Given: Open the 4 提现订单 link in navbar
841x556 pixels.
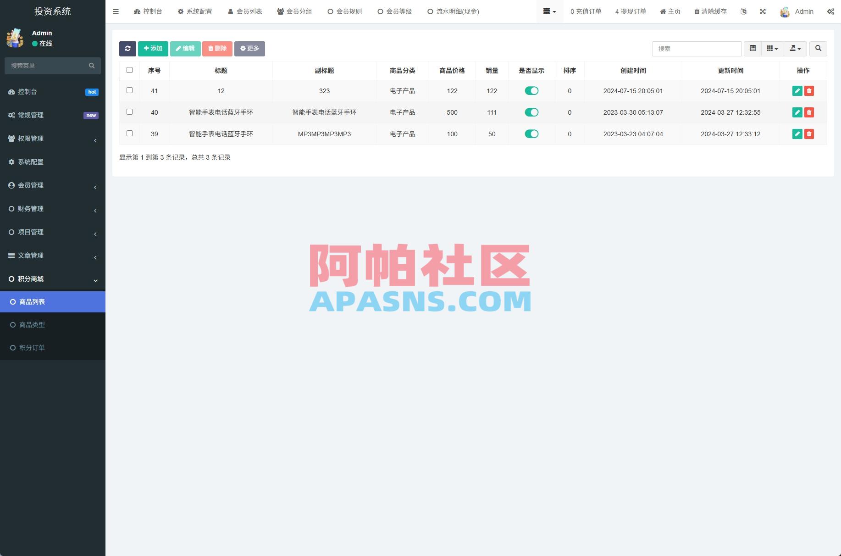Looking at the screenshot, I should click(x=630, y=11).
